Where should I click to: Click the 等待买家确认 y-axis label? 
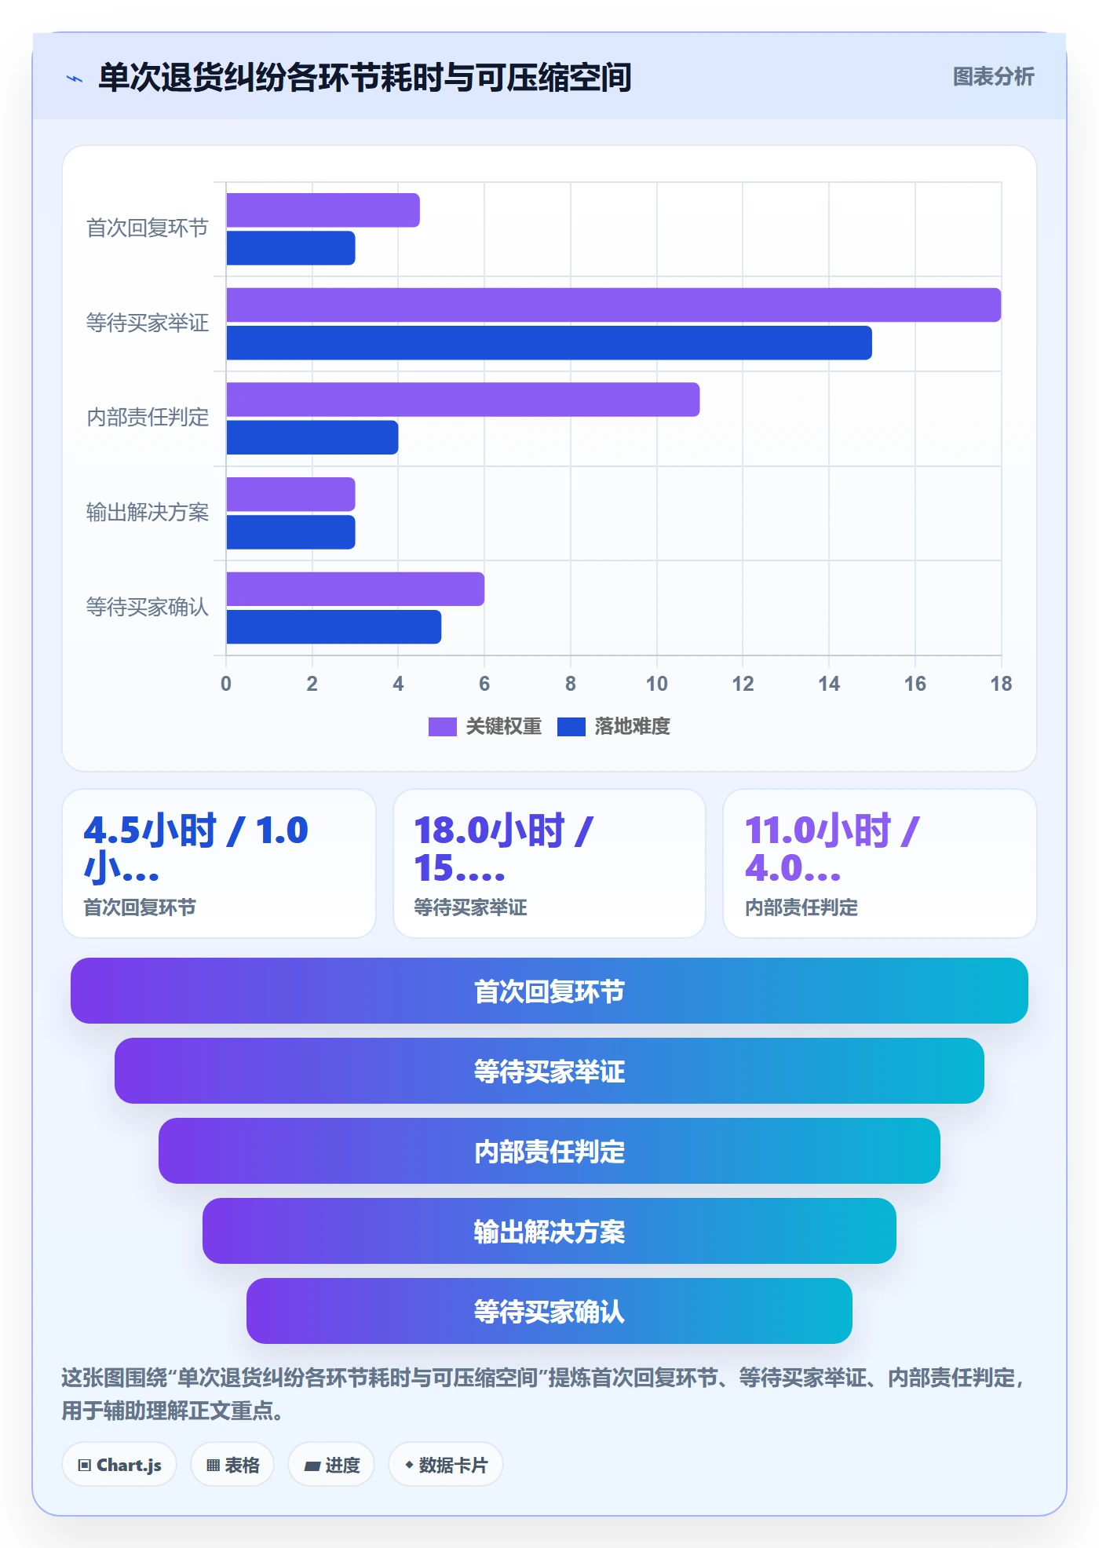148,607
